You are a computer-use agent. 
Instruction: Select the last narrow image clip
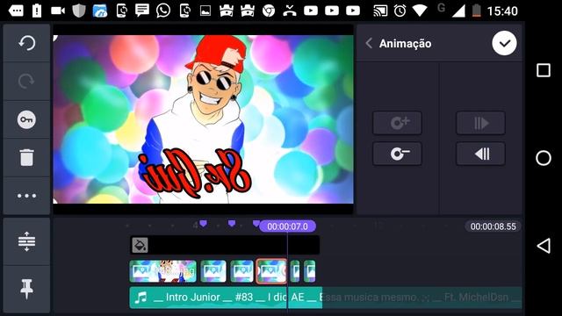[310, 271]
